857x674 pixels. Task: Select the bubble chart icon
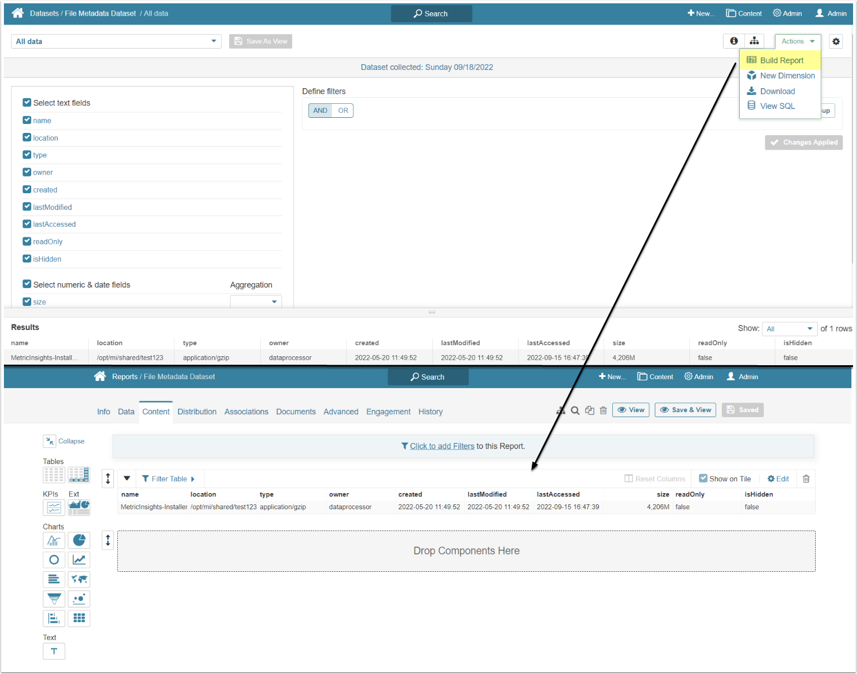(x=79, y=599)
